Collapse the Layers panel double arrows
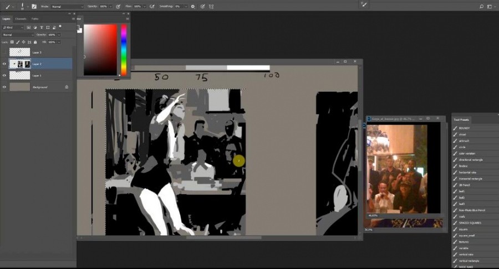The image size is (499, 269). 69,14
